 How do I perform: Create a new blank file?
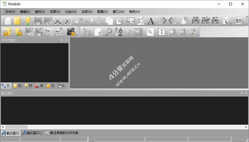pyautogui.click(x=8, y=21)
